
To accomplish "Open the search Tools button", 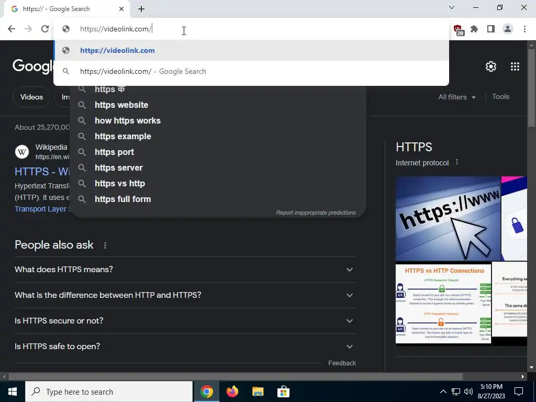I will coord(500,97).
